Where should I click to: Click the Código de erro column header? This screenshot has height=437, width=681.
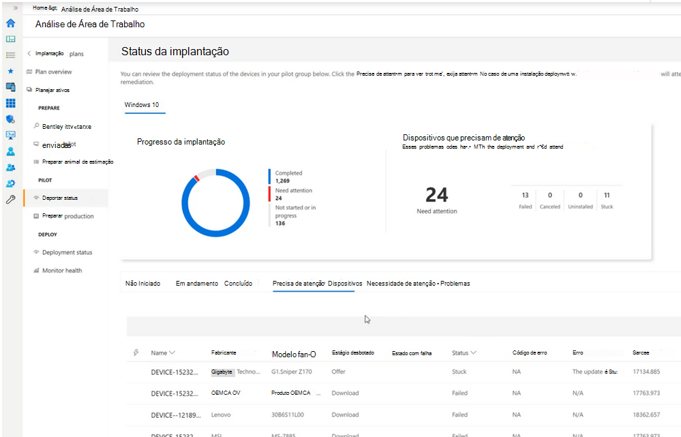(x=530, y=352)
